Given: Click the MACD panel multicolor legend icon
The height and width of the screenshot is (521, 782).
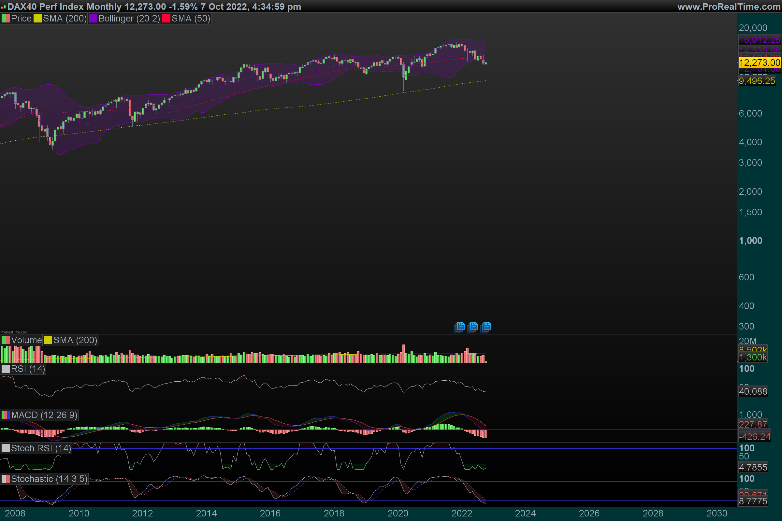Looking at the screenshot, I should point(5,415).
